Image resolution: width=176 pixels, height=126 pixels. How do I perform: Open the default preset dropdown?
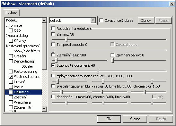point(93,21)
